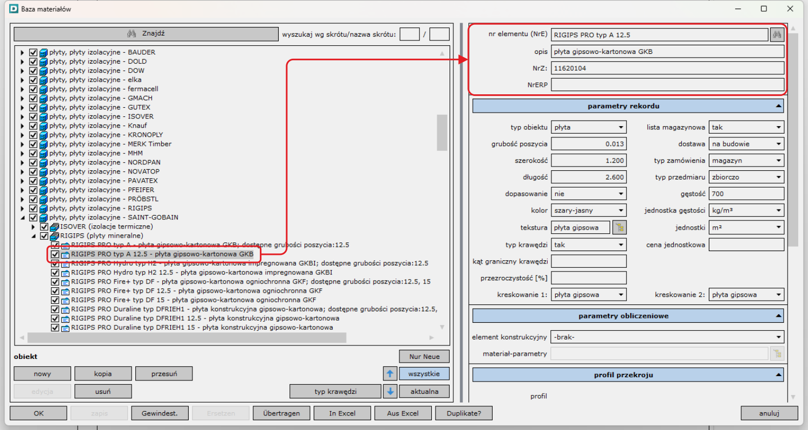Toggle checkbox of RIGIPS PRO typ A 12.5
Screen dimensions: 808x430
[x=55, y=254]
